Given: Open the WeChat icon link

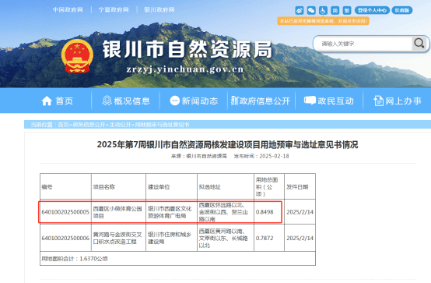Looking at the screenshot, I should coord(311,10).
